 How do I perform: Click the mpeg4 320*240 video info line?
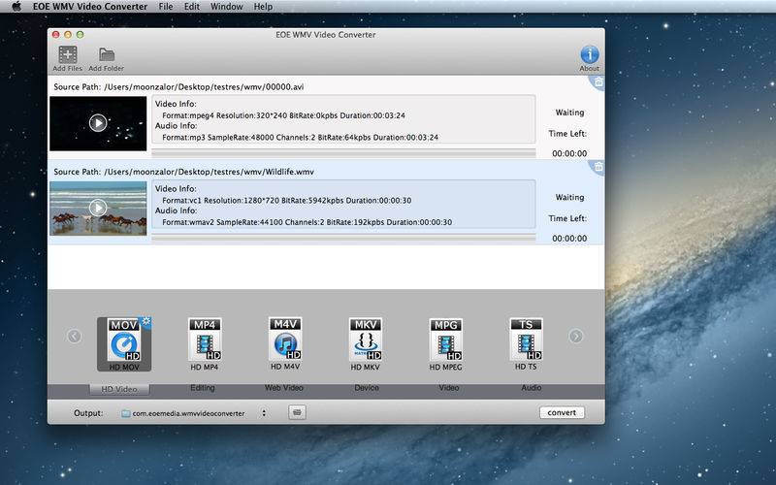[283, 115]
